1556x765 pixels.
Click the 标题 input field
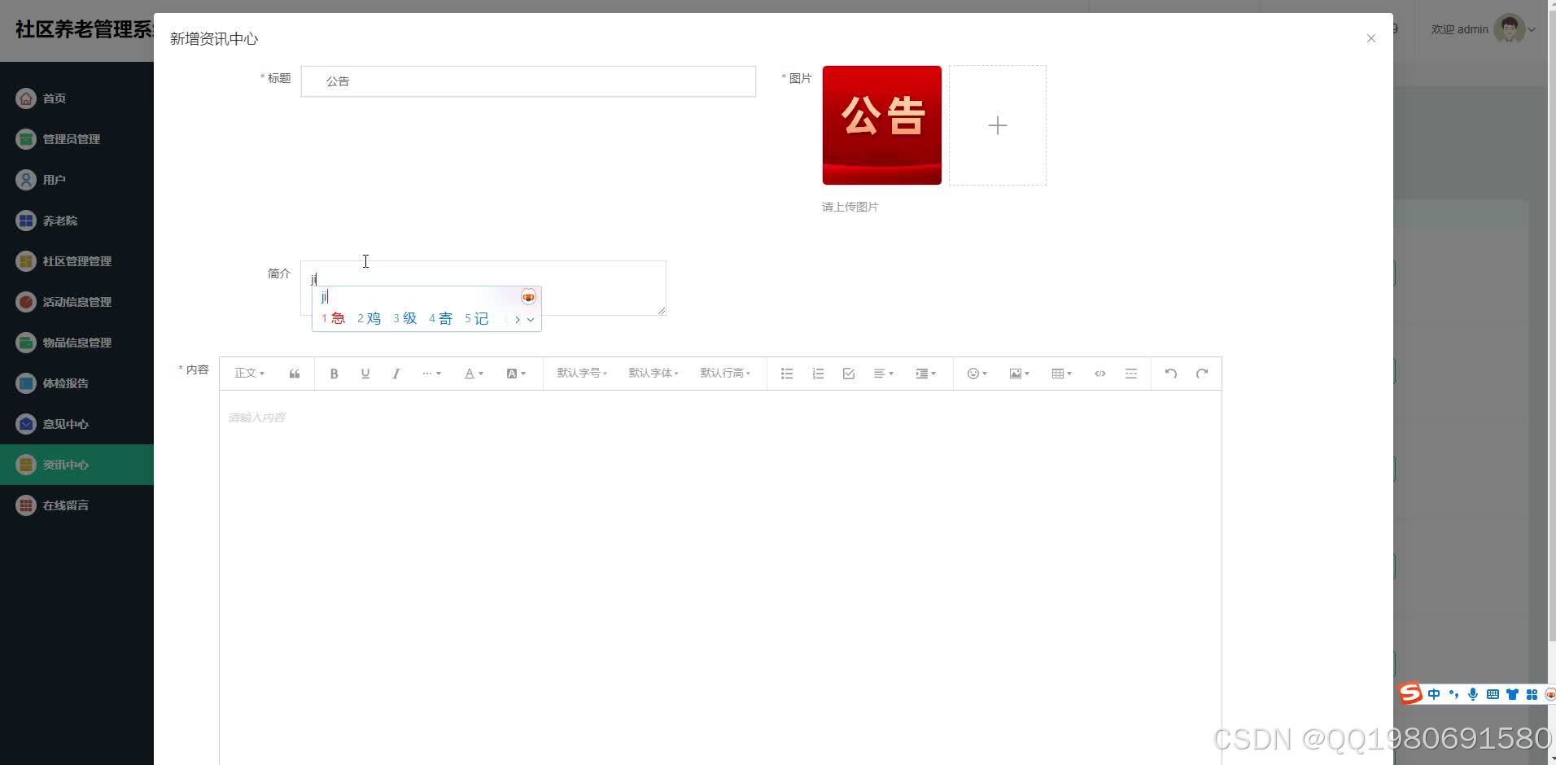(x=528, y=81)
